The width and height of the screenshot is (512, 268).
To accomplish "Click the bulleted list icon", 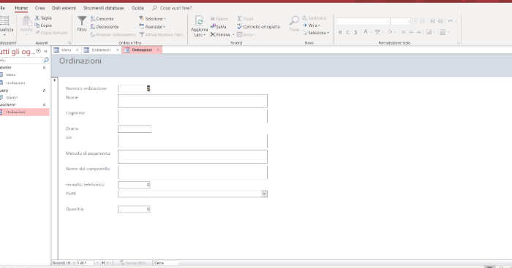I will click(x=415, y=21).
